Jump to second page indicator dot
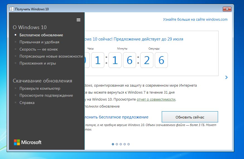The image size is (244, 159). pos(117,144)
